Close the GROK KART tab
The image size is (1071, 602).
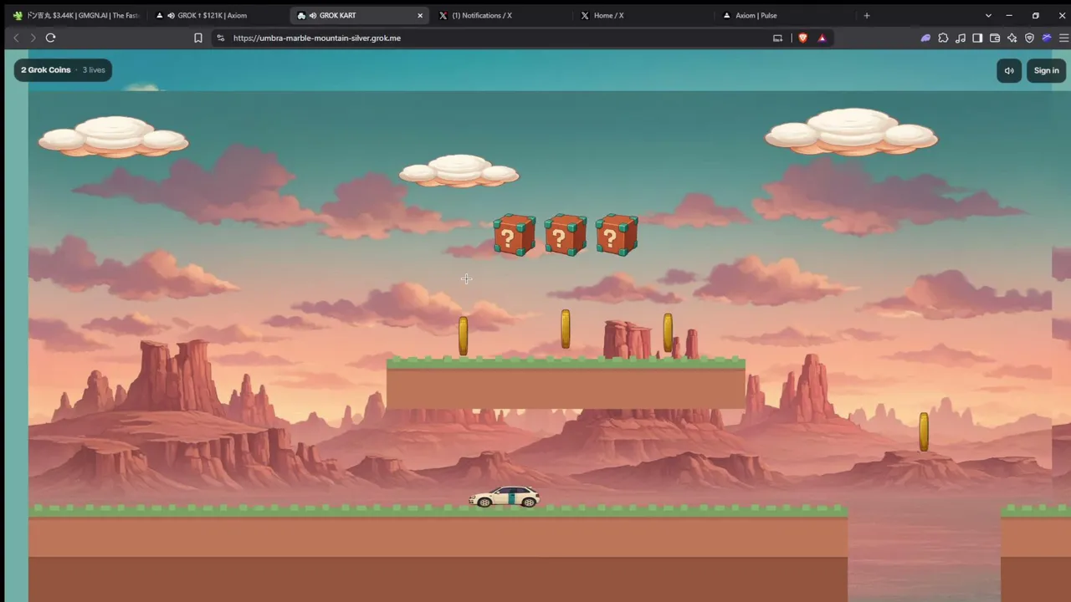point(420,15)
